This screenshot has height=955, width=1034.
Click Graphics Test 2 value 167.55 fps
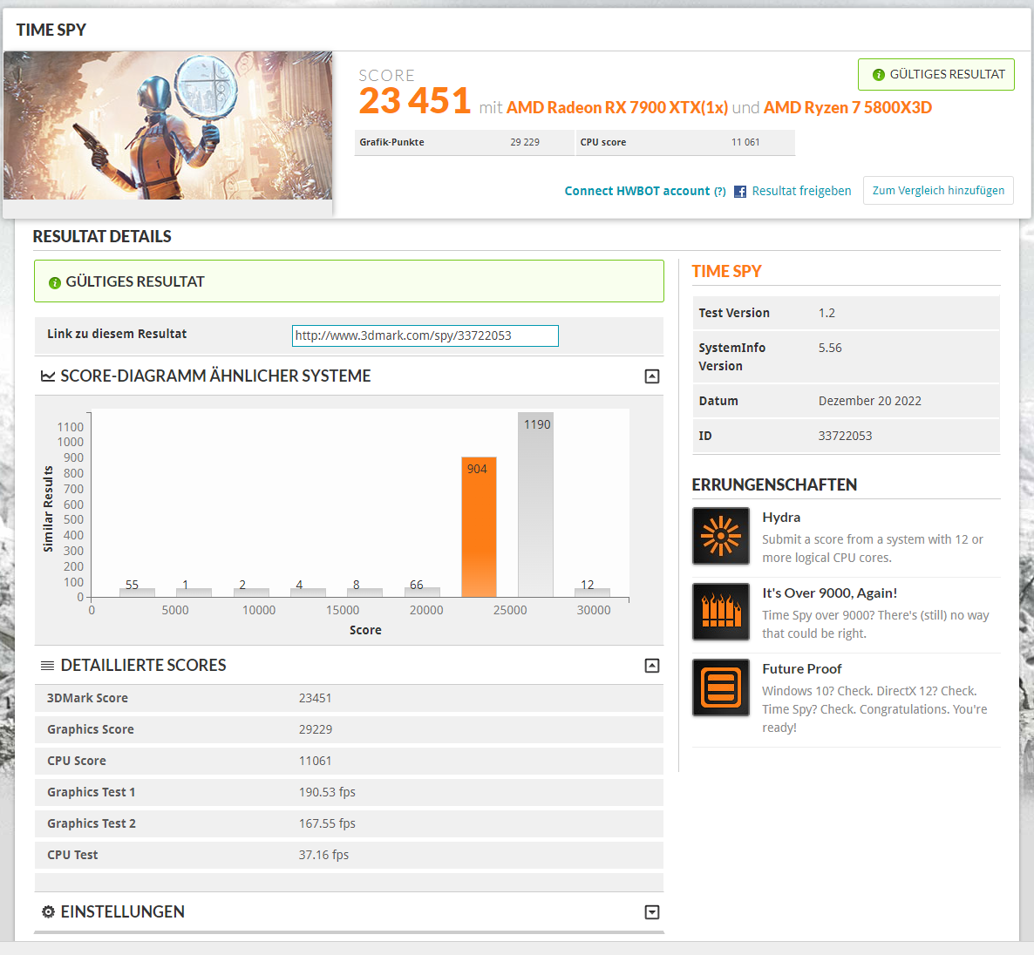(327, 823)
